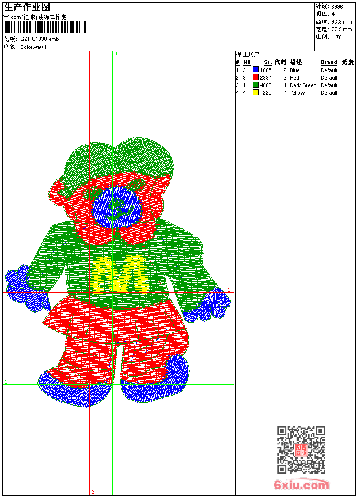Click the height value 93.3 mm
Image resolution: width=357 pixels, height=496 pixels.
point(341,22)
